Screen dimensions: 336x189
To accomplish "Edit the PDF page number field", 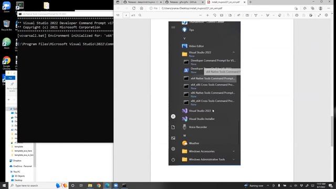I will pos(126,15).
